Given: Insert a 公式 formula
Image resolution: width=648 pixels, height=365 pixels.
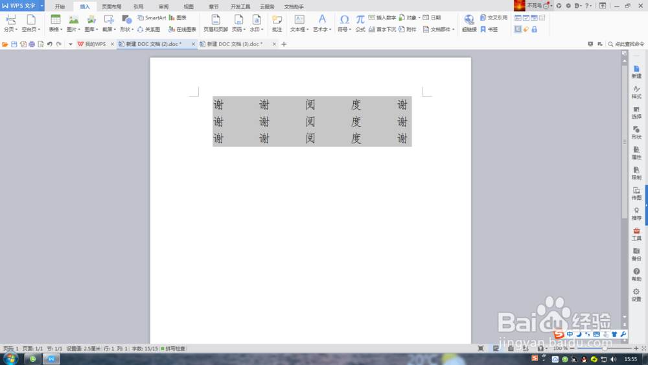Looking at the screenshot, I should click(360, 23).
